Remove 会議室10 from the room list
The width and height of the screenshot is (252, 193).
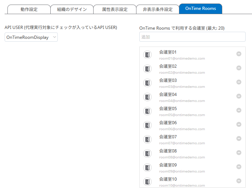(x=239, y=181)
